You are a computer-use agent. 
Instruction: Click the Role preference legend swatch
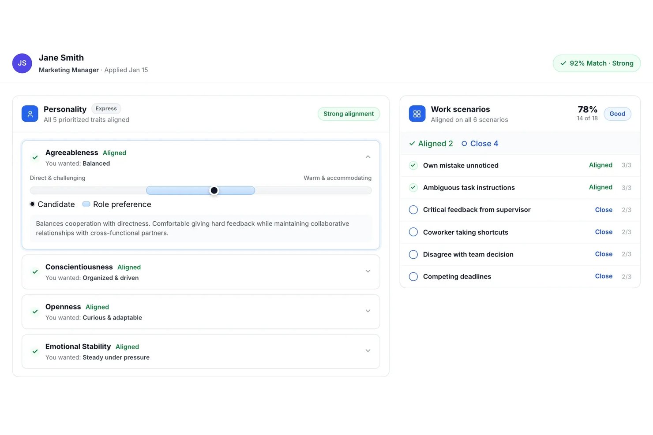pos(86,204)
